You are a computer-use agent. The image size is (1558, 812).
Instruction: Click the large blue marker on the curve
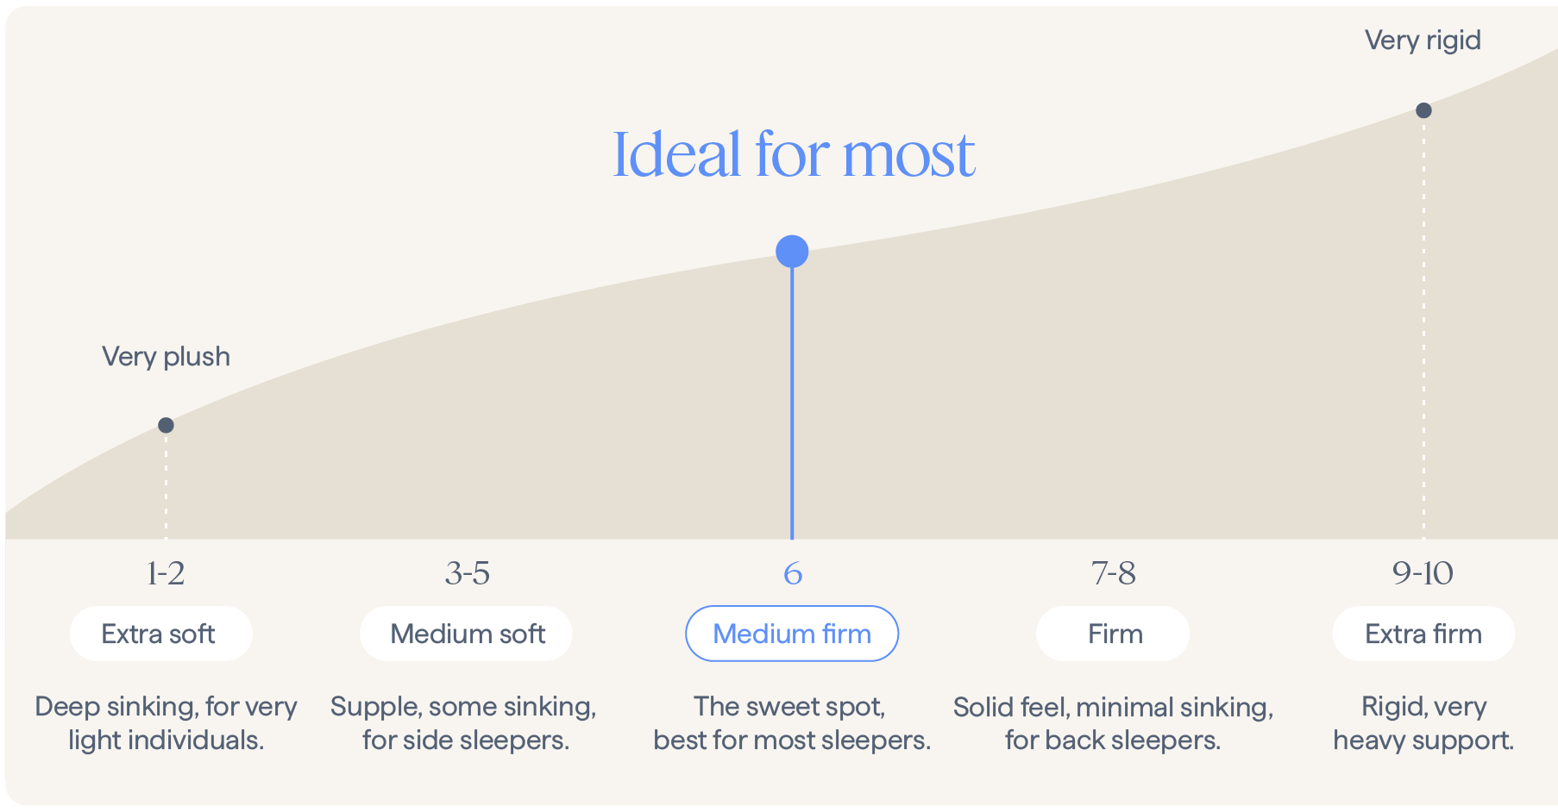pyautogui.click(x=792, y=252)
